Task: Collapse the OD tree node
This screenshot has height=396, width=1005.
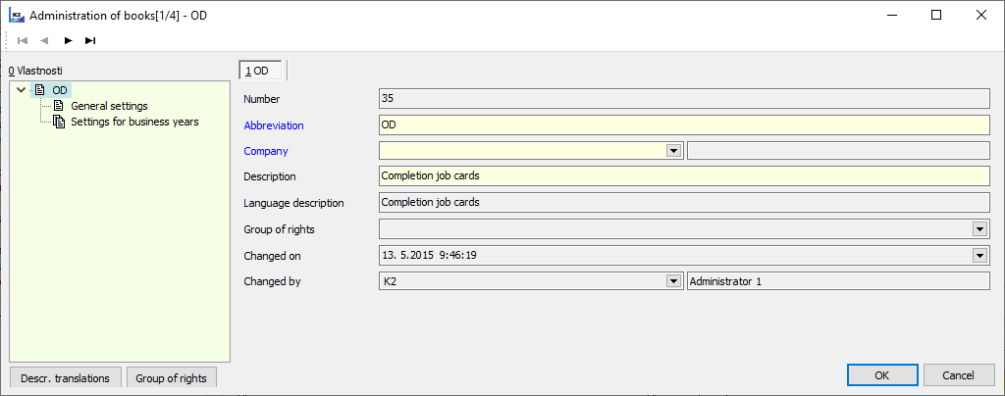Action: [22, 90]
